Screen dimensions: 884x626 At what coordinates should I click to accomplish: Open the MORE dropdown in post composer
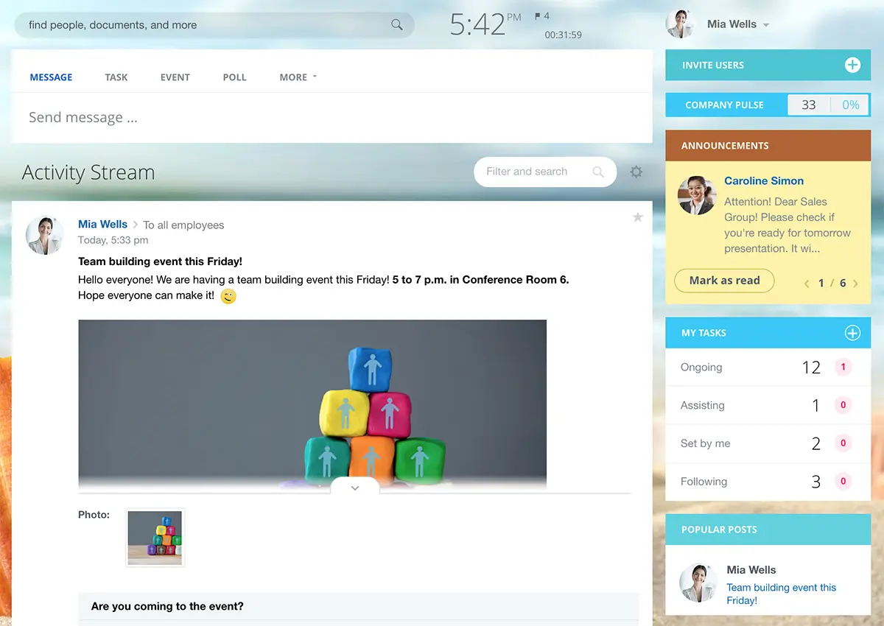(298, 77)
